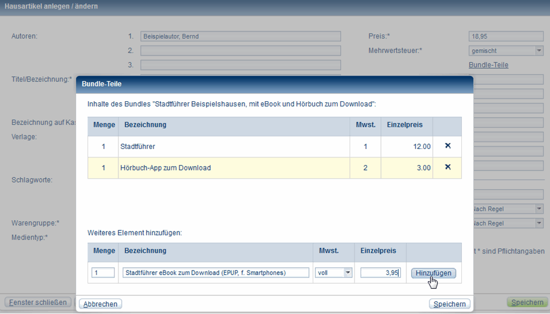Screen dimensions: 550x314
Task: Click the Menge input field for new element
Action: [x=103, y=272]
